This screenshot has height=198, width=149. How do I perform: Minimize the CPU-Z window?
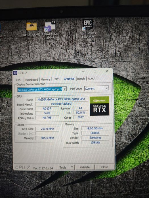click(83, 72)
